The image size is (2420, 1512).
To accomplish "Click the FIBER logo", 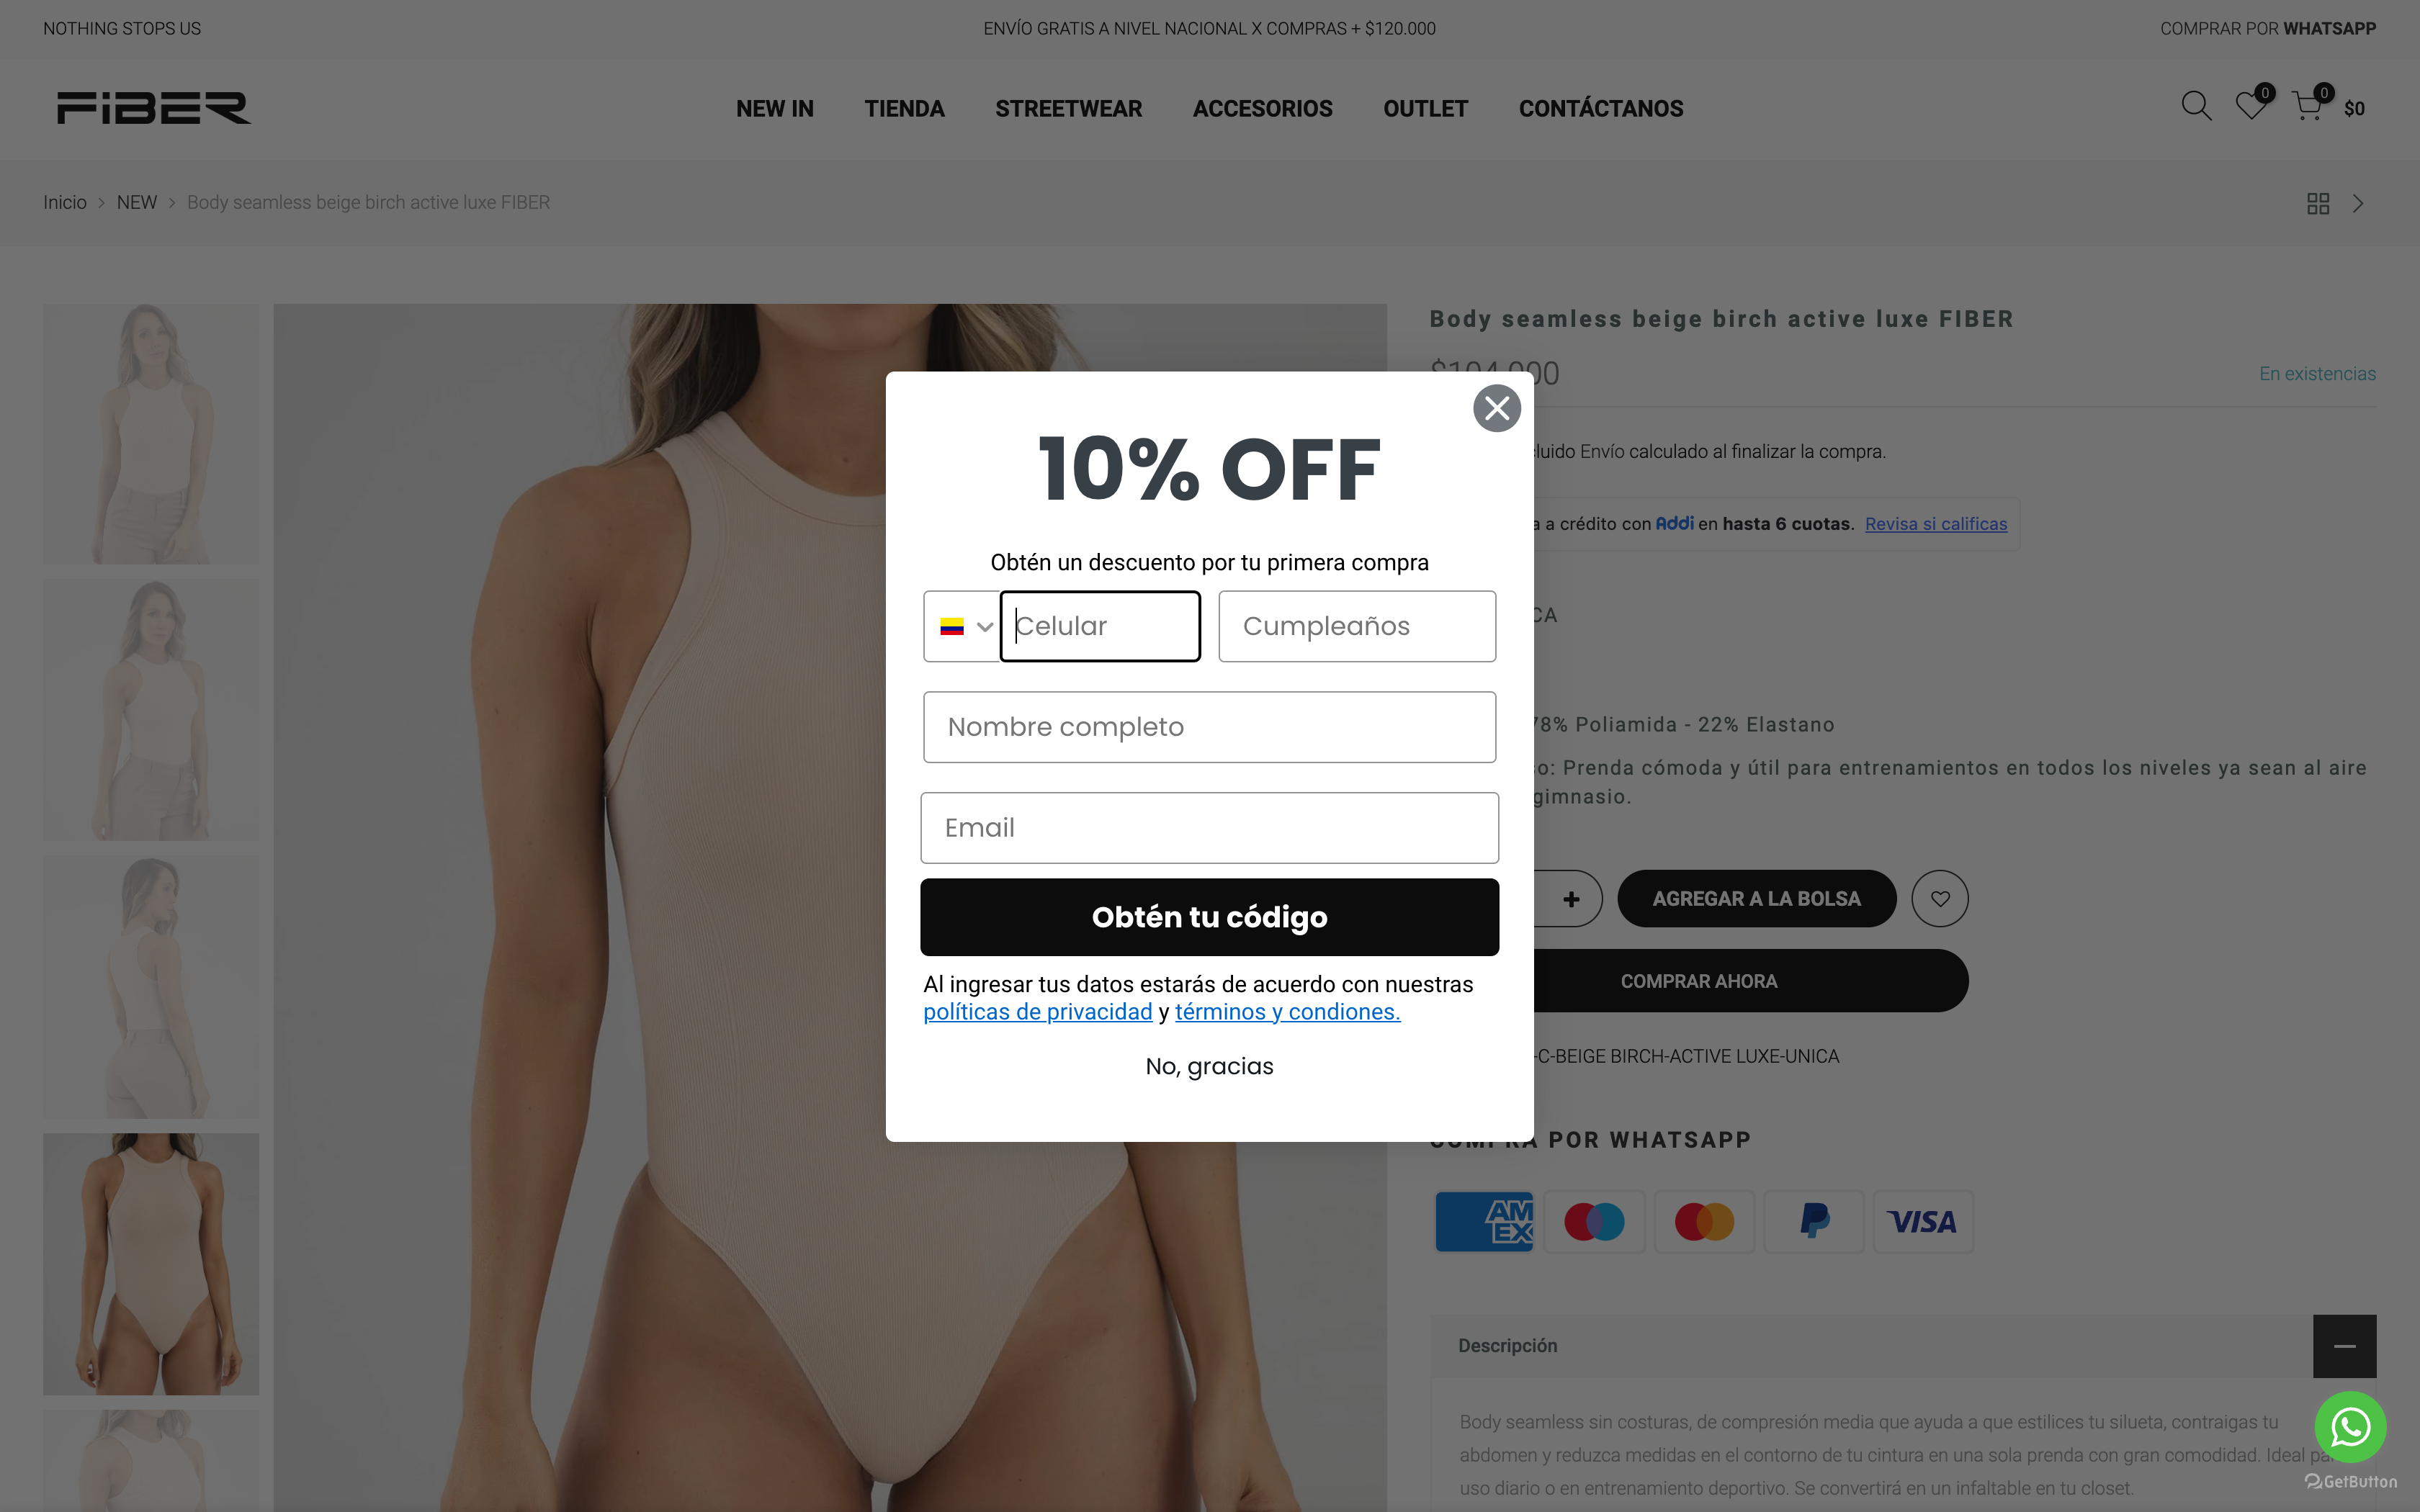I will [154, 108].
